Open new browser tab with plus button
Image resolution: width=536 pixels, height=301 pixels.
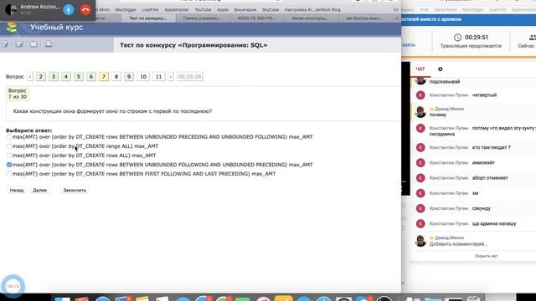pyautogui.click(x=396, y=18)
